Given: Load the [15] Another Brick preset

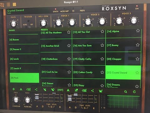Looking at the screenshot, I should 56,46.
